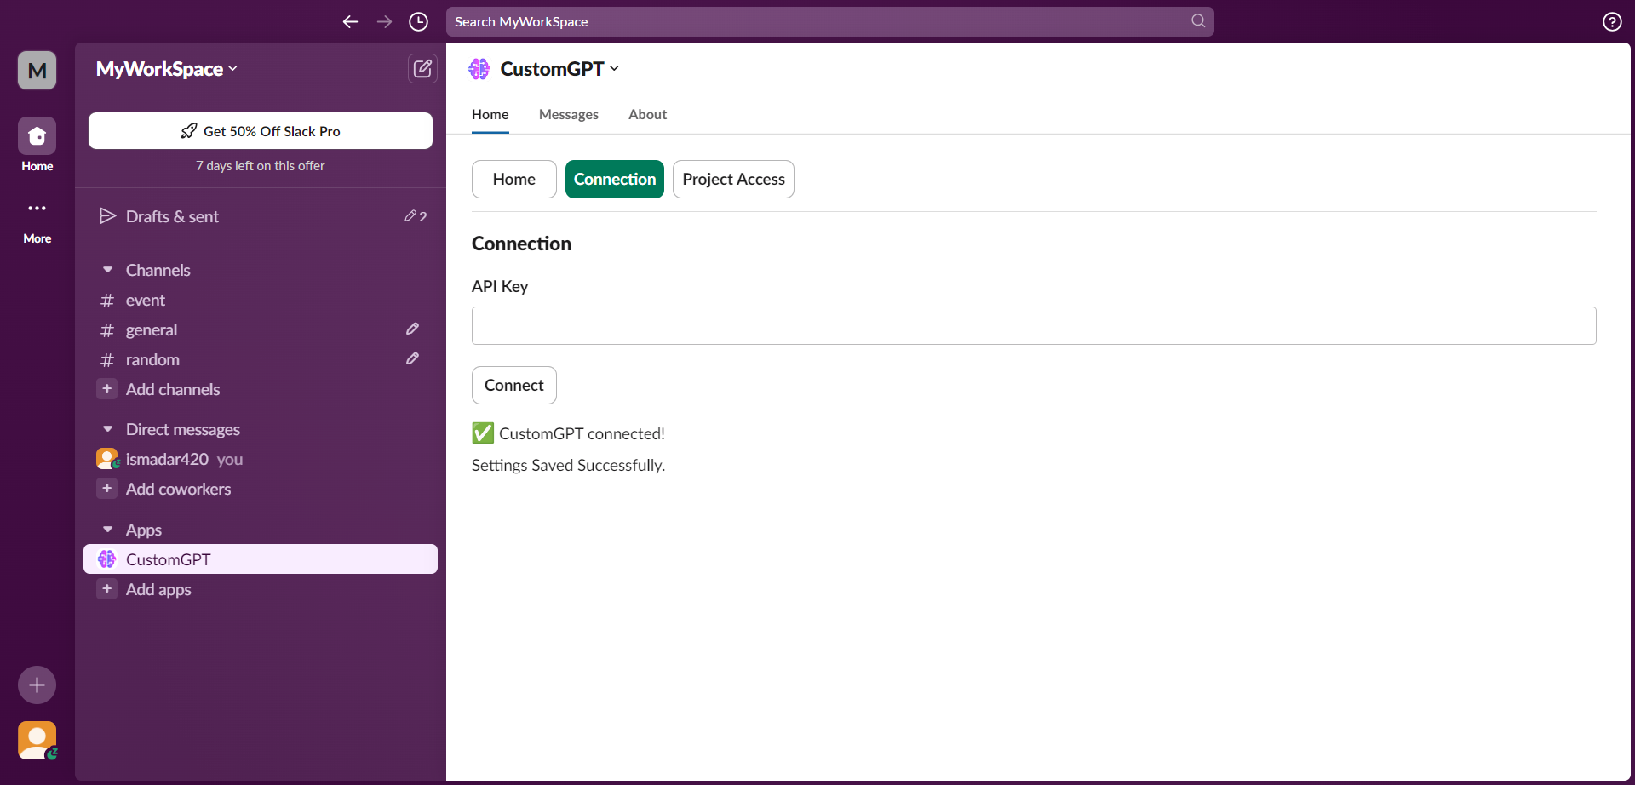Click the round plus button in the rail
The image size is (1635, 785).
tap(37, 685)
